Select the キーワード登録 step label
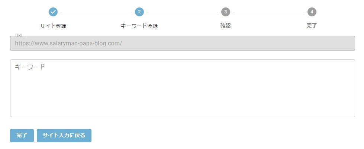Image resolution: width=364 pixels, height=149 pixels. click(139, 26)
